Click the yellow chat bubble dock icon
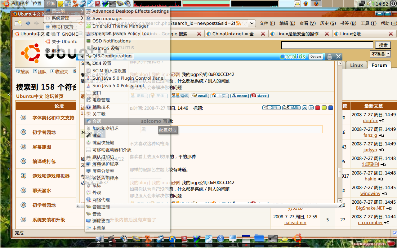Screen dimensions: 397x248 (285, 239)
